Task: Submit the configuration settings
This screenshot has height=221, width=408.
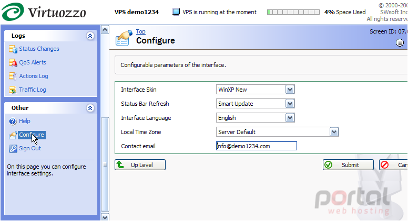Action: click(x=348, y=165)
